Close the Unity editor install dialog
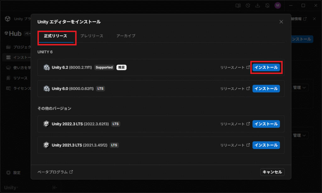This screenshot has height=193, width=322. tap(281, 22)
